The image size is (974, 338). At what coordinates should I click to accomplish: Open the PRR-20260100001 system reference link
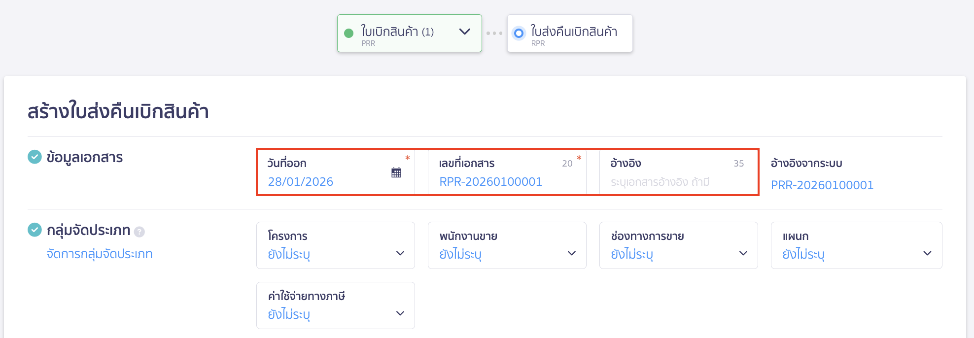(x=822, y=185)
